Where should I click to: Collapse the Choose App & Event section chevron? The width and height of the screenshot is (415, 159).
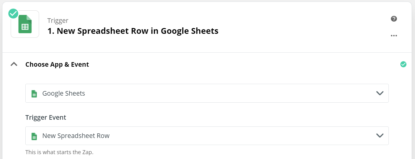14,64
